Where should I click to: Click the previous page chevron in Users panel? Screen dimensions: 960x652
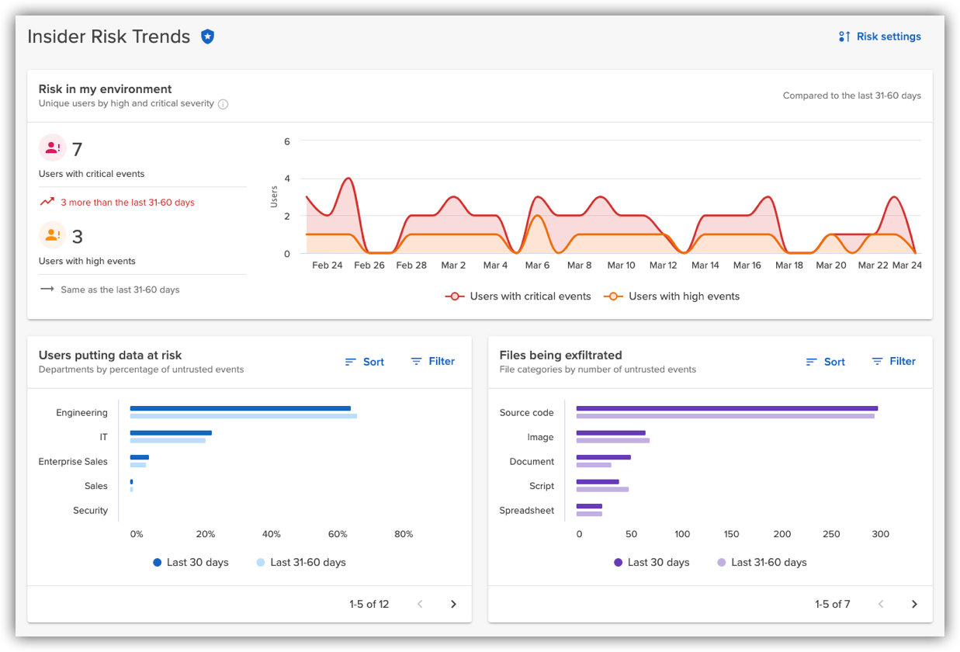(420, 604)
